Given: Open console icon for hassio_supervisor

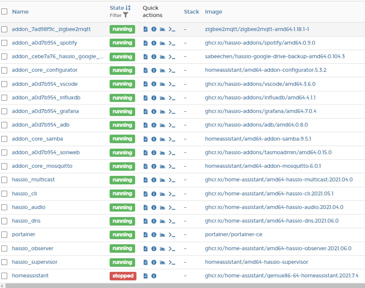Looking at the screenshot, I should click(x=172, y=262).
